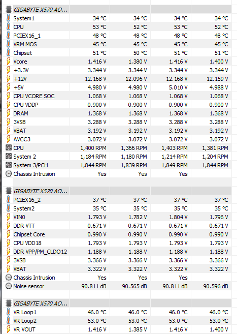Image resolution: width=237 pixels, height=334 pixels.
Task: Click the fan icon of the CPU RPM row
Action: click(x=9, y=147)
